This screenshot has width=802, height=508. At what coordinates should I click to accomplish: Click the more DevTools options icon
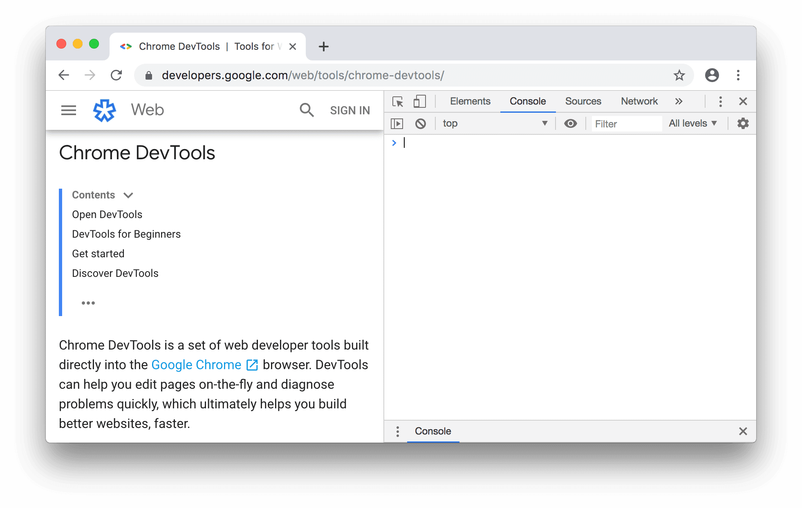(x=719, y=101)
